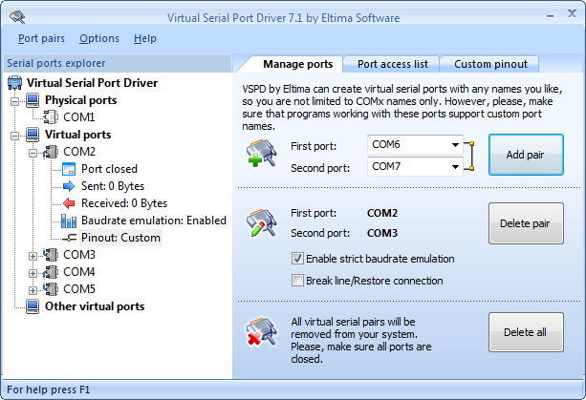Image resolution: width=586 pixels, height=400 pixels.
Task: Click the COM1 physical port connector icon
Action: (x=51, y=117)
